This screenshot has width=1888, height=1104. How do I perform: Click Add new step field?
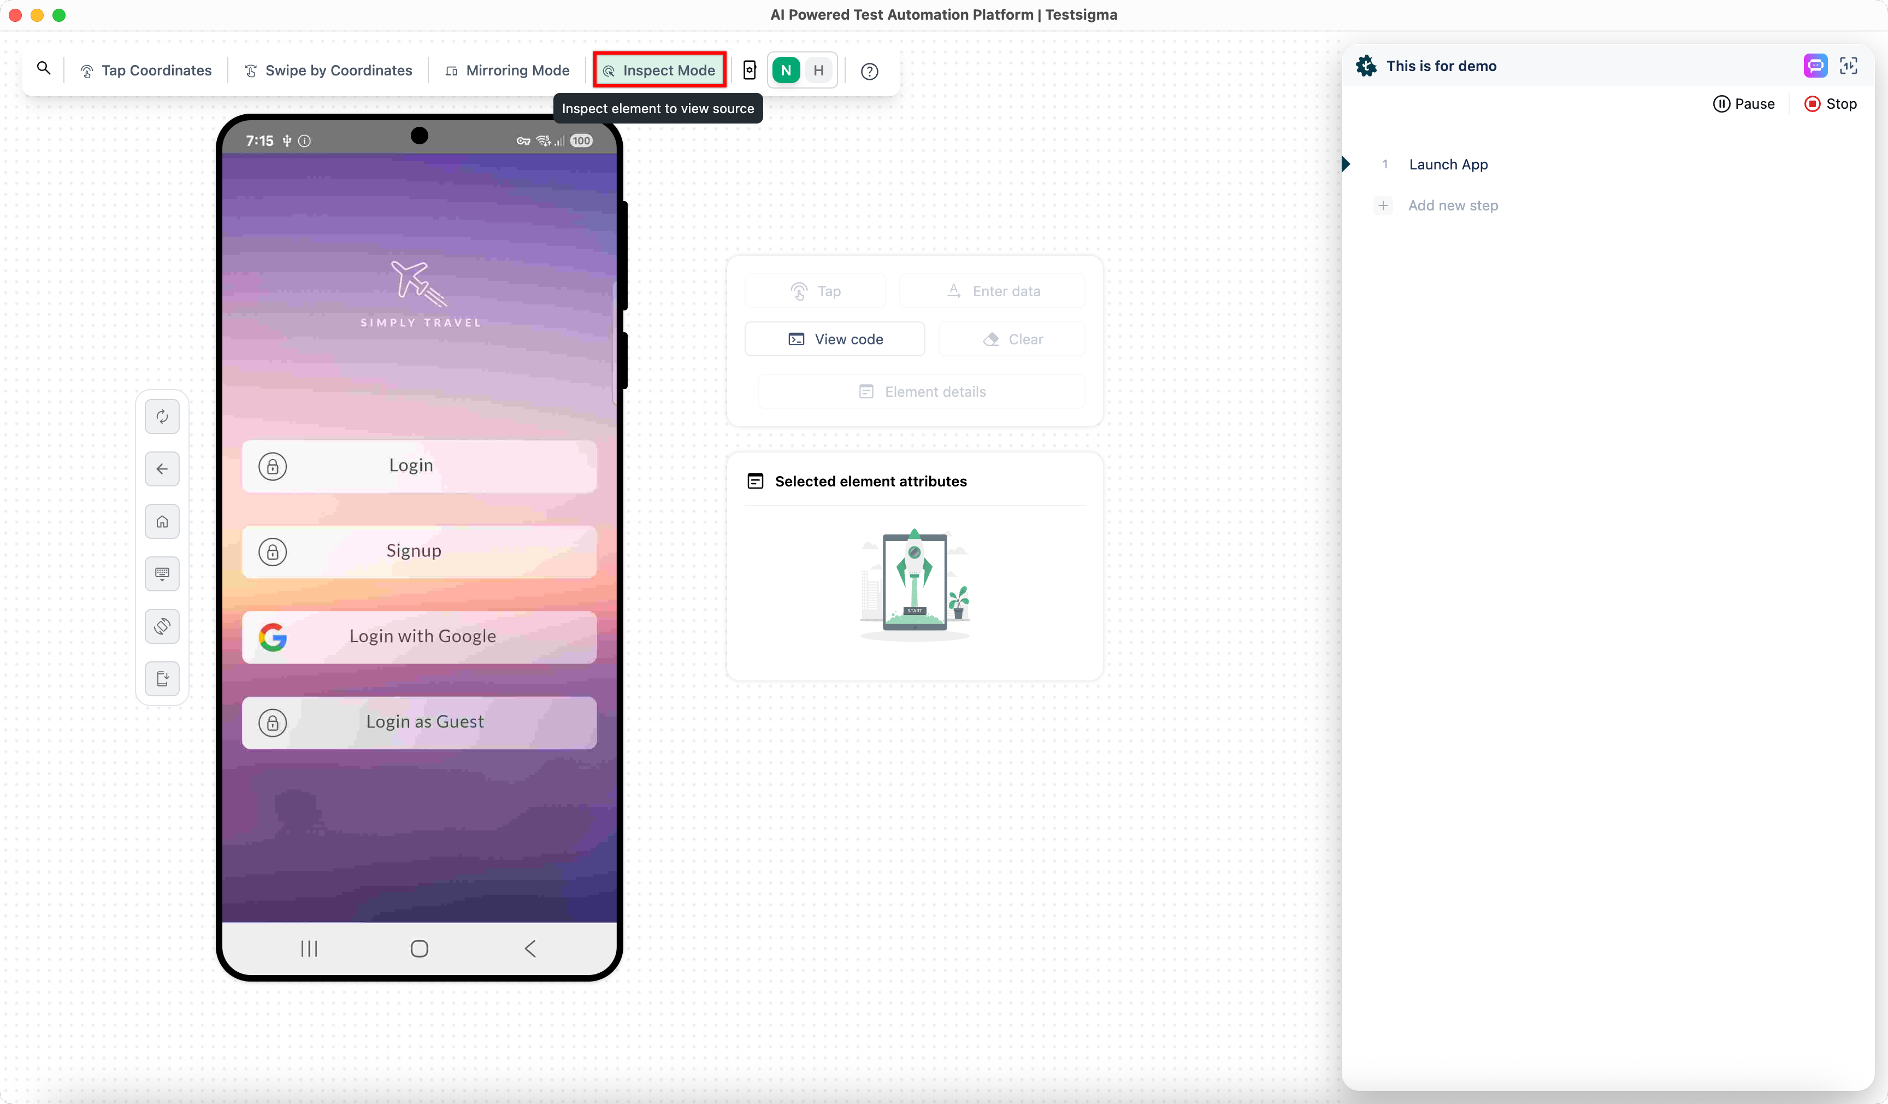coord(1453,205)
